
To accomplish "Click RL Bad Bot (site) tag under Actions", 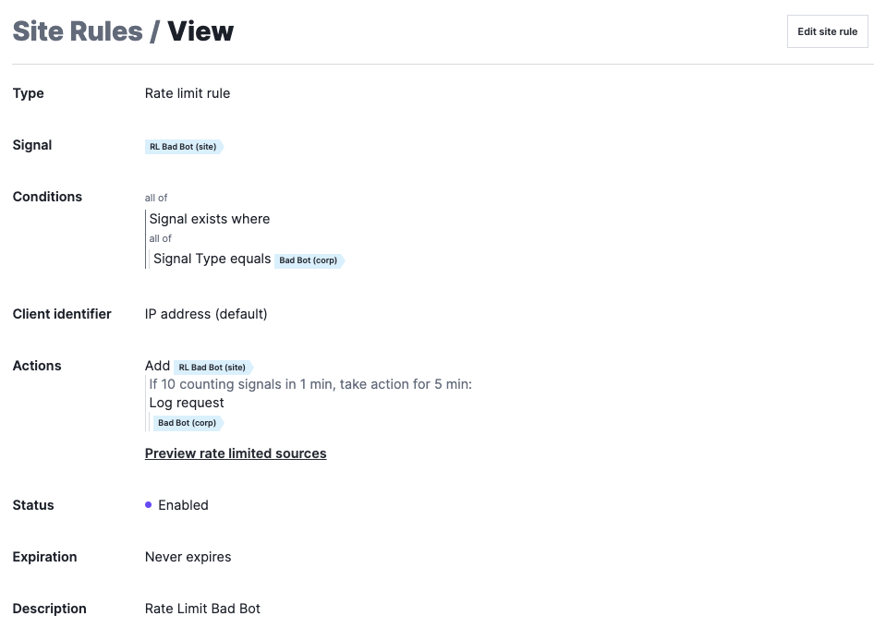I will click(213, 367).
